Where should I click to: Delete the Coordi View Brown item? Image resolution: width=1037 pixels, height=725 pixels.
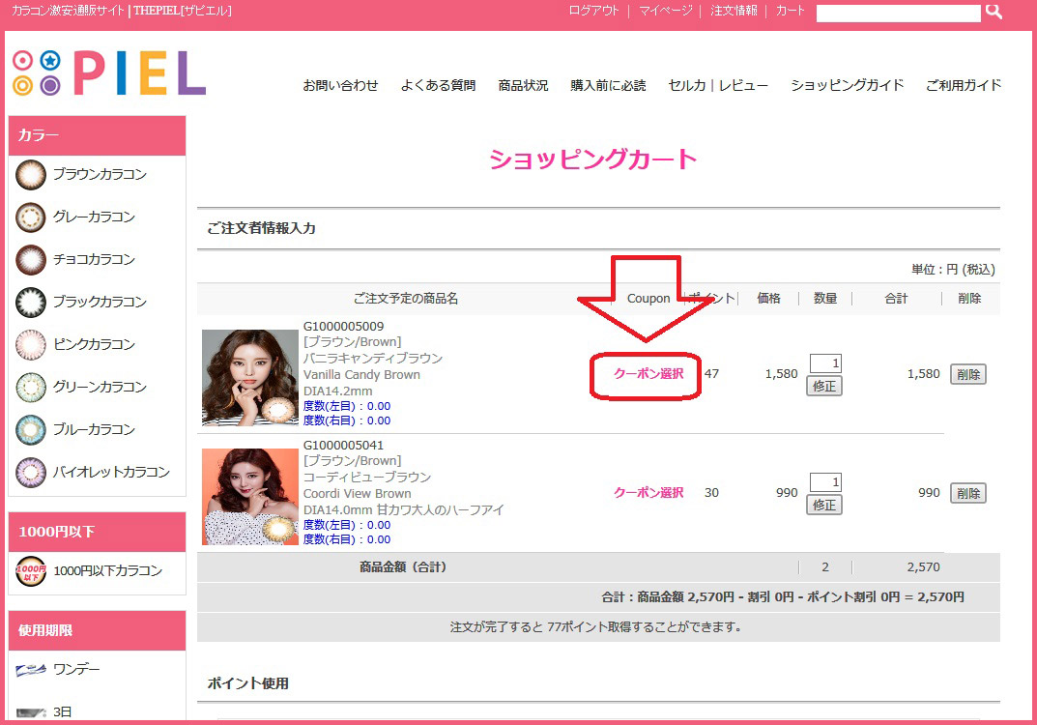coord(967,493)
